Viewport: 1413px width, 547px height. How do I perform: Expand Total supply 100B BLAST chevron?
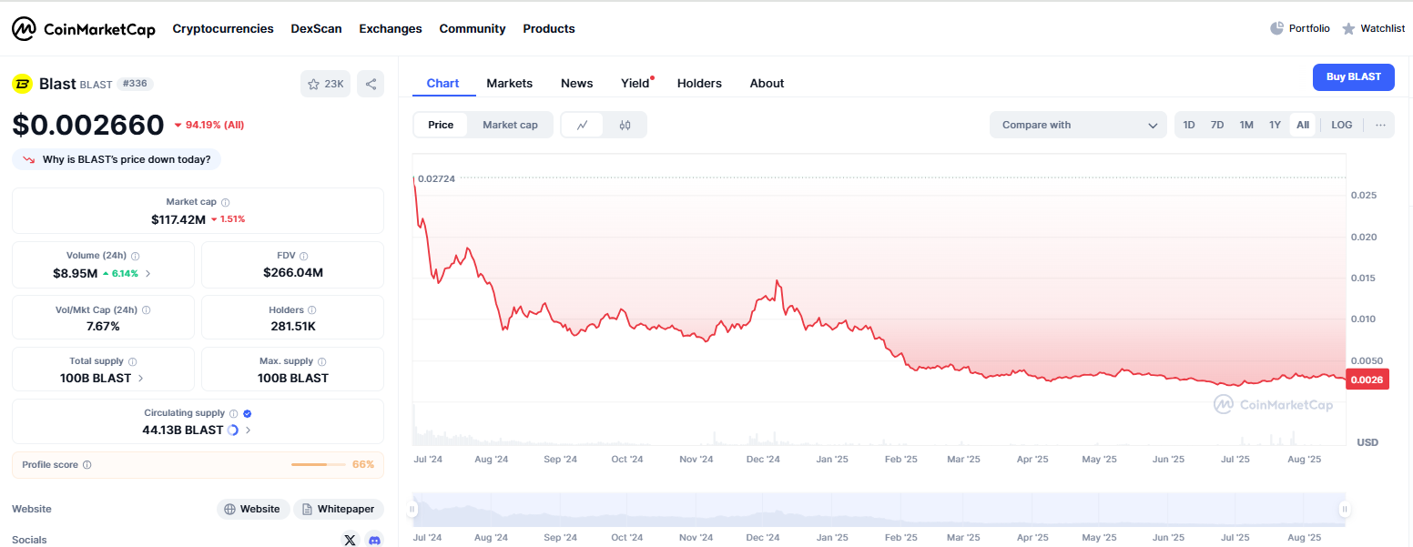[x=141, y=378]
